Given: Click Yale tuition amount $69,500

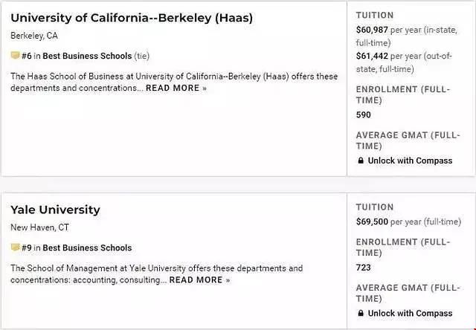Looking at the screenshot, I should (x=372, y=221).
